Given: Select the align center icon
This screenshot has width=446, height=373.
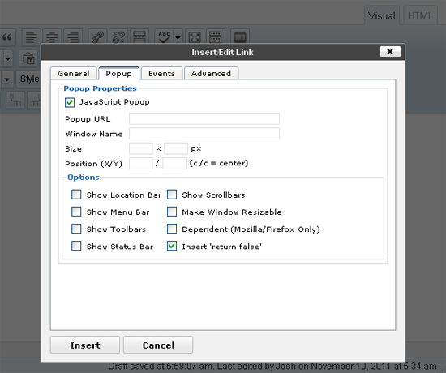Looking at the screenshot, I should click(52, 37).
